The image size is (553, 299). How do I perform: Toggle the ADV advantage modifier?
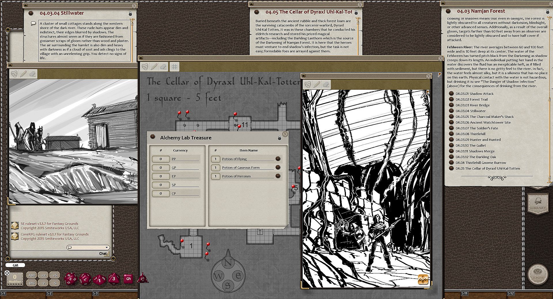(x=32, y=275)
